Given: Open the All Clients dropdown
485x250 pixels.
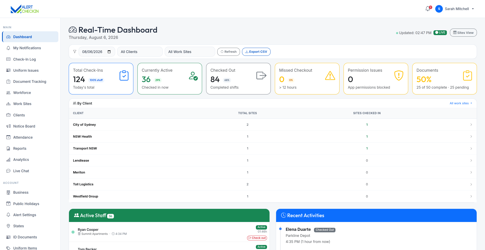Looking at the screenshot, I should 140,52.
